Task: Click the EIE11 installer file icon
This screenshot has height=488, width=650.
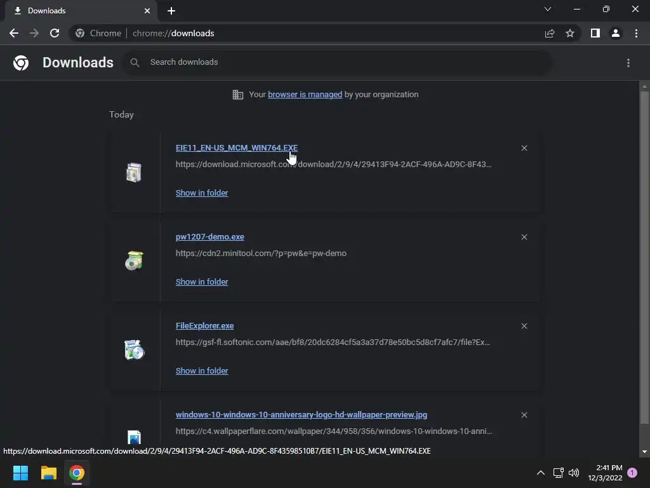Action: point(134,172)
